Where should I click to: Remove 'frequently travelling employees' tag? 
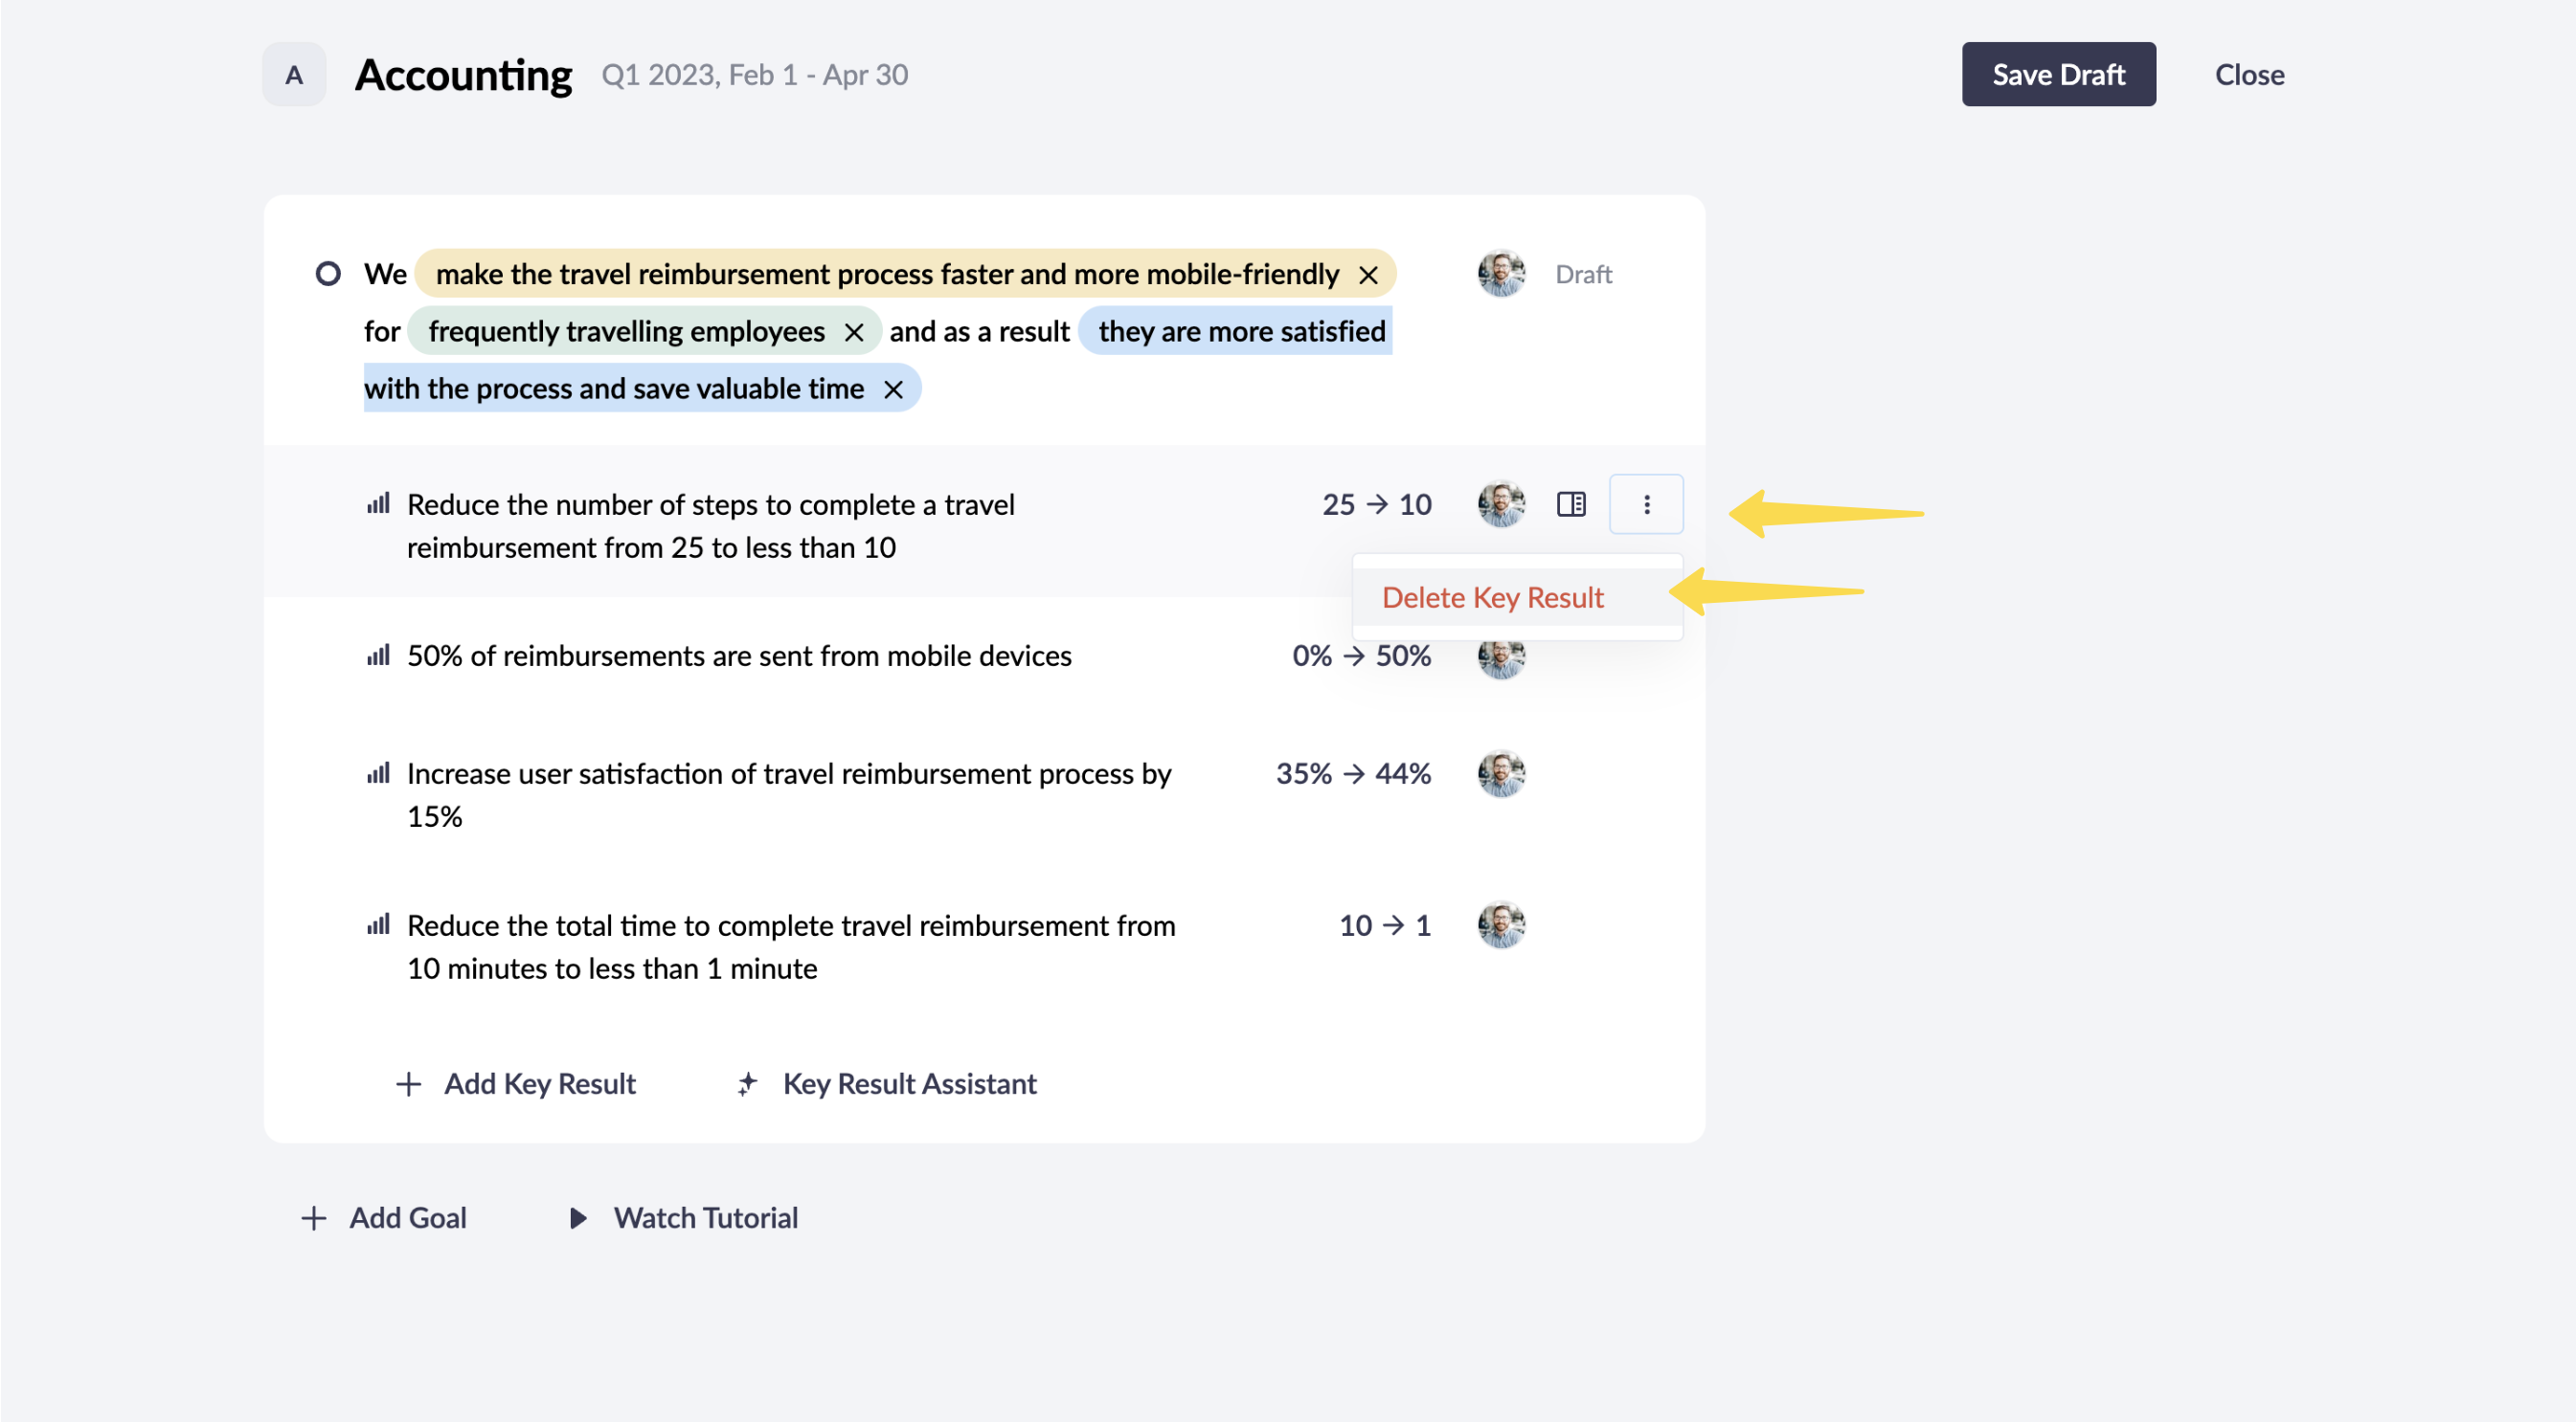pyautogui.click(x=853, y=333)
